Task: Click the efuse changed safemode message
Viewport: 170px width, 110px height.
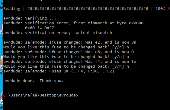Action: [x=70, y=62]
